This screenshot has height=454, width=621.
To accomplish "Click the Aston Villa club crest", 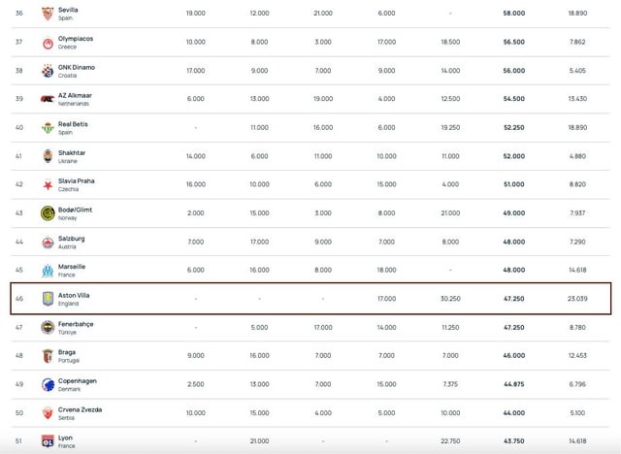I will point(47,299).
